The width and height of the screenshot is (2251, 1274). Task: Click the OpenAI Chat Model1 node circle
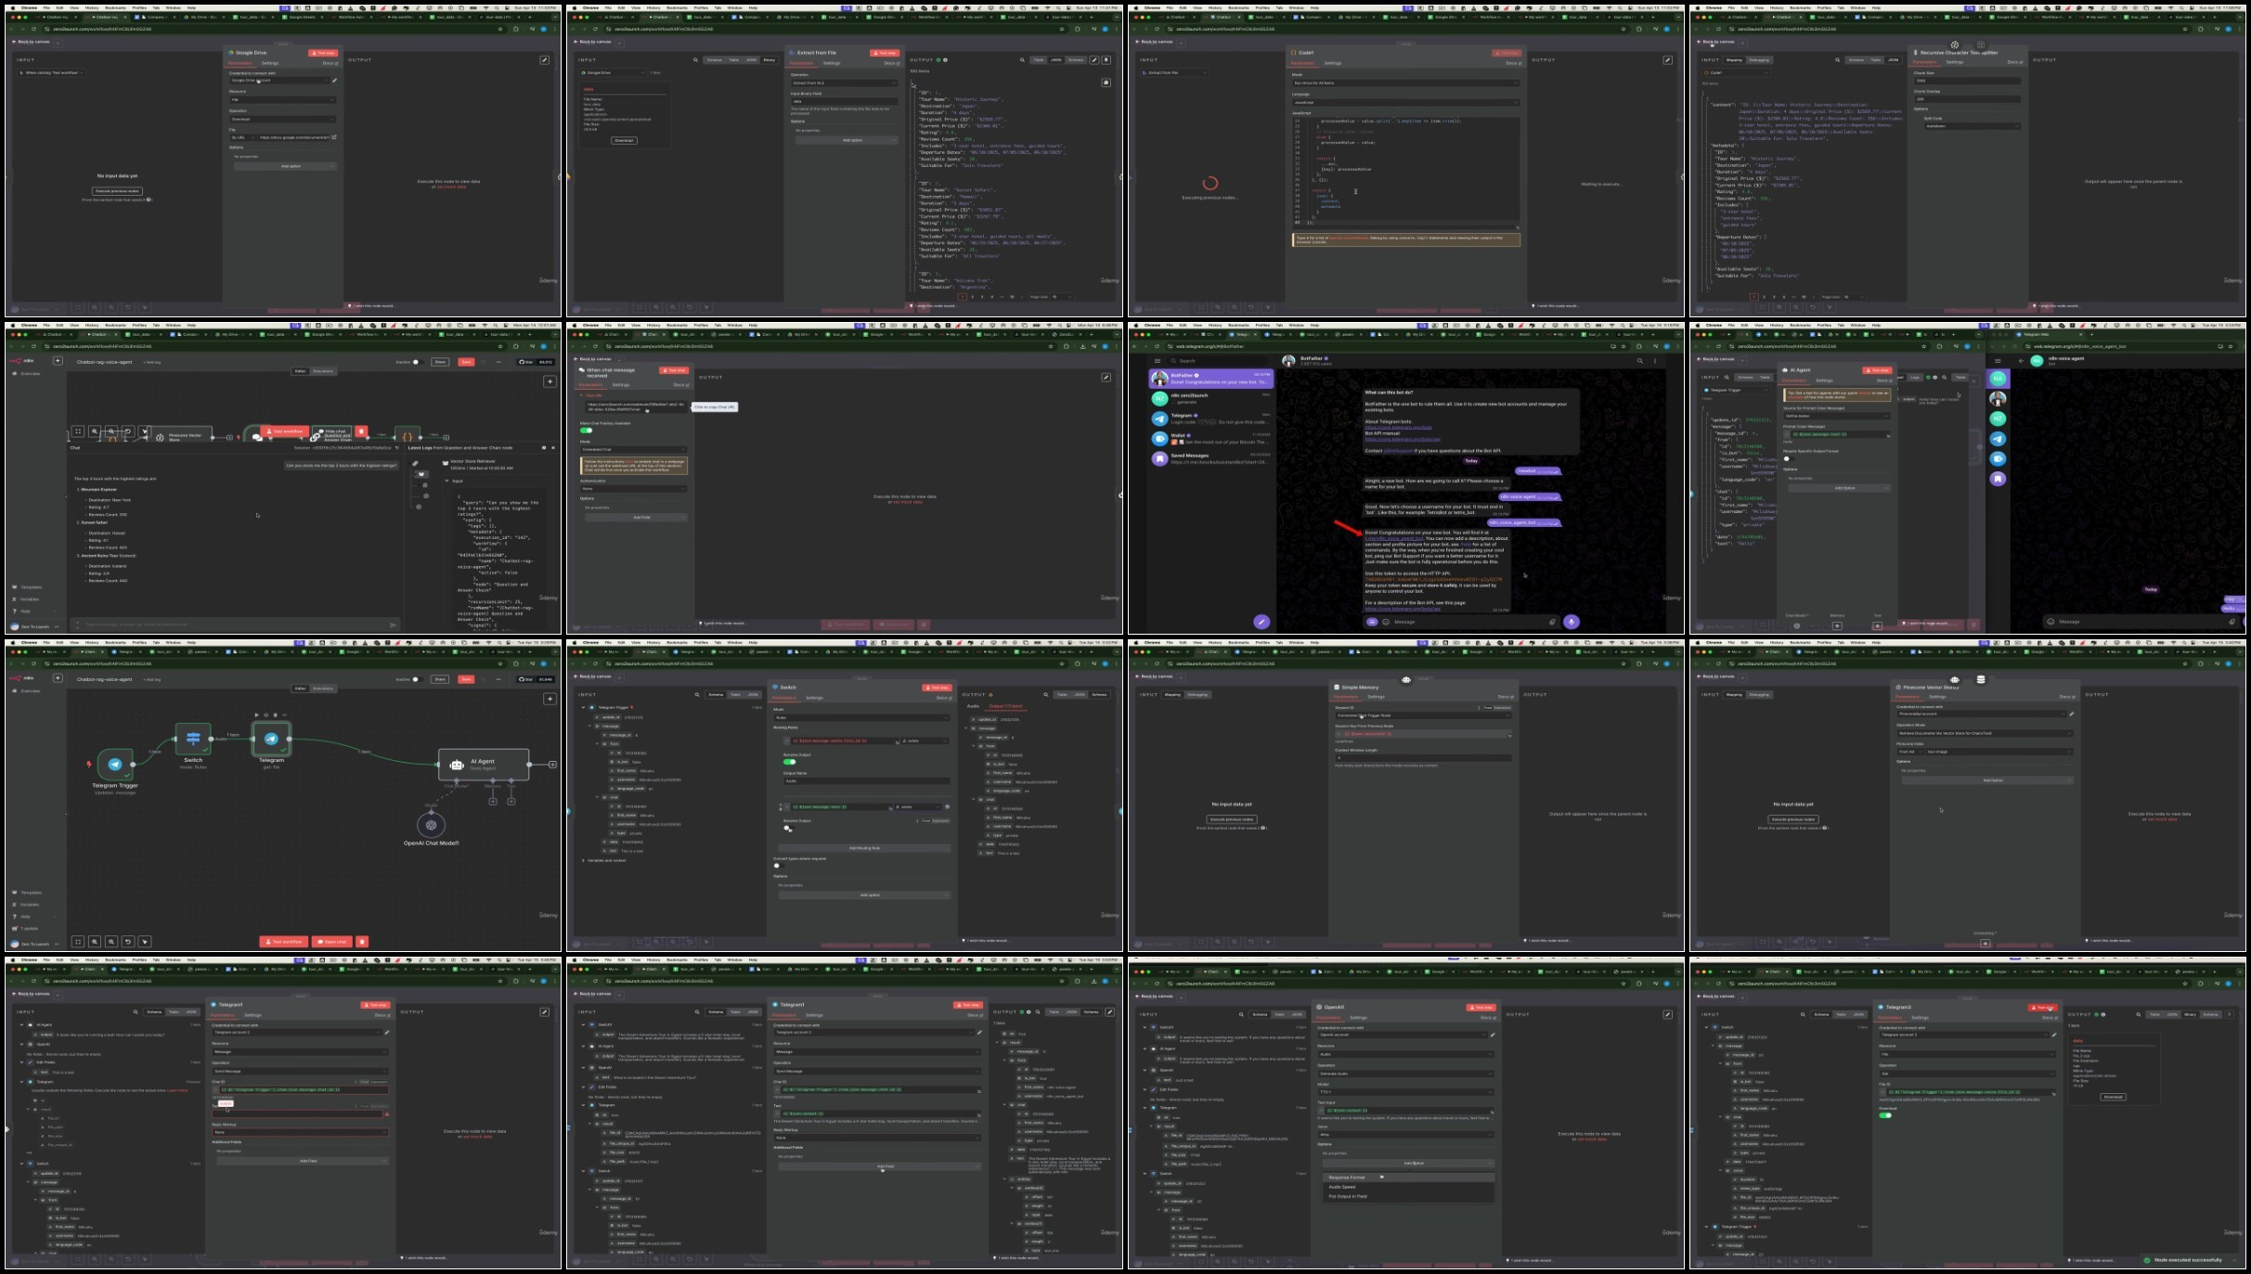click(x=431, y=825)
